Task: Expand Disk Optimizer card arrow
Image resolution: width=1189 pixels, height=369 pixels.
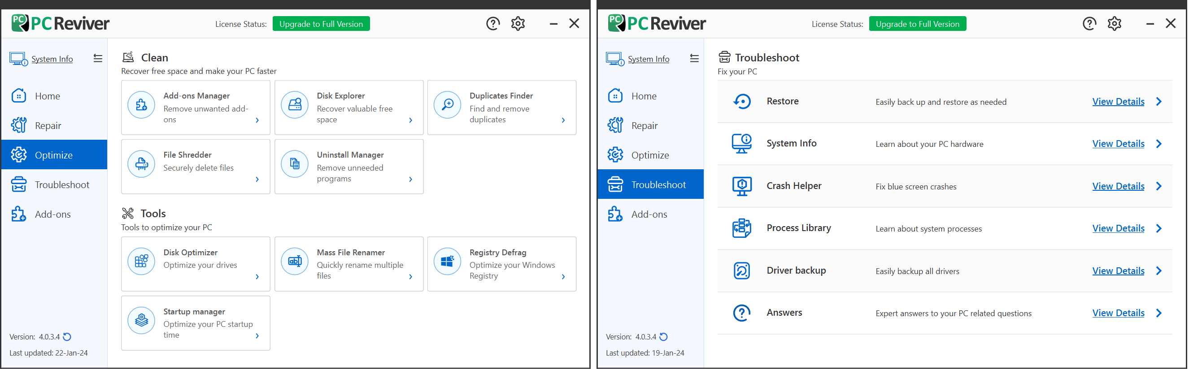Action: (257, 277)
